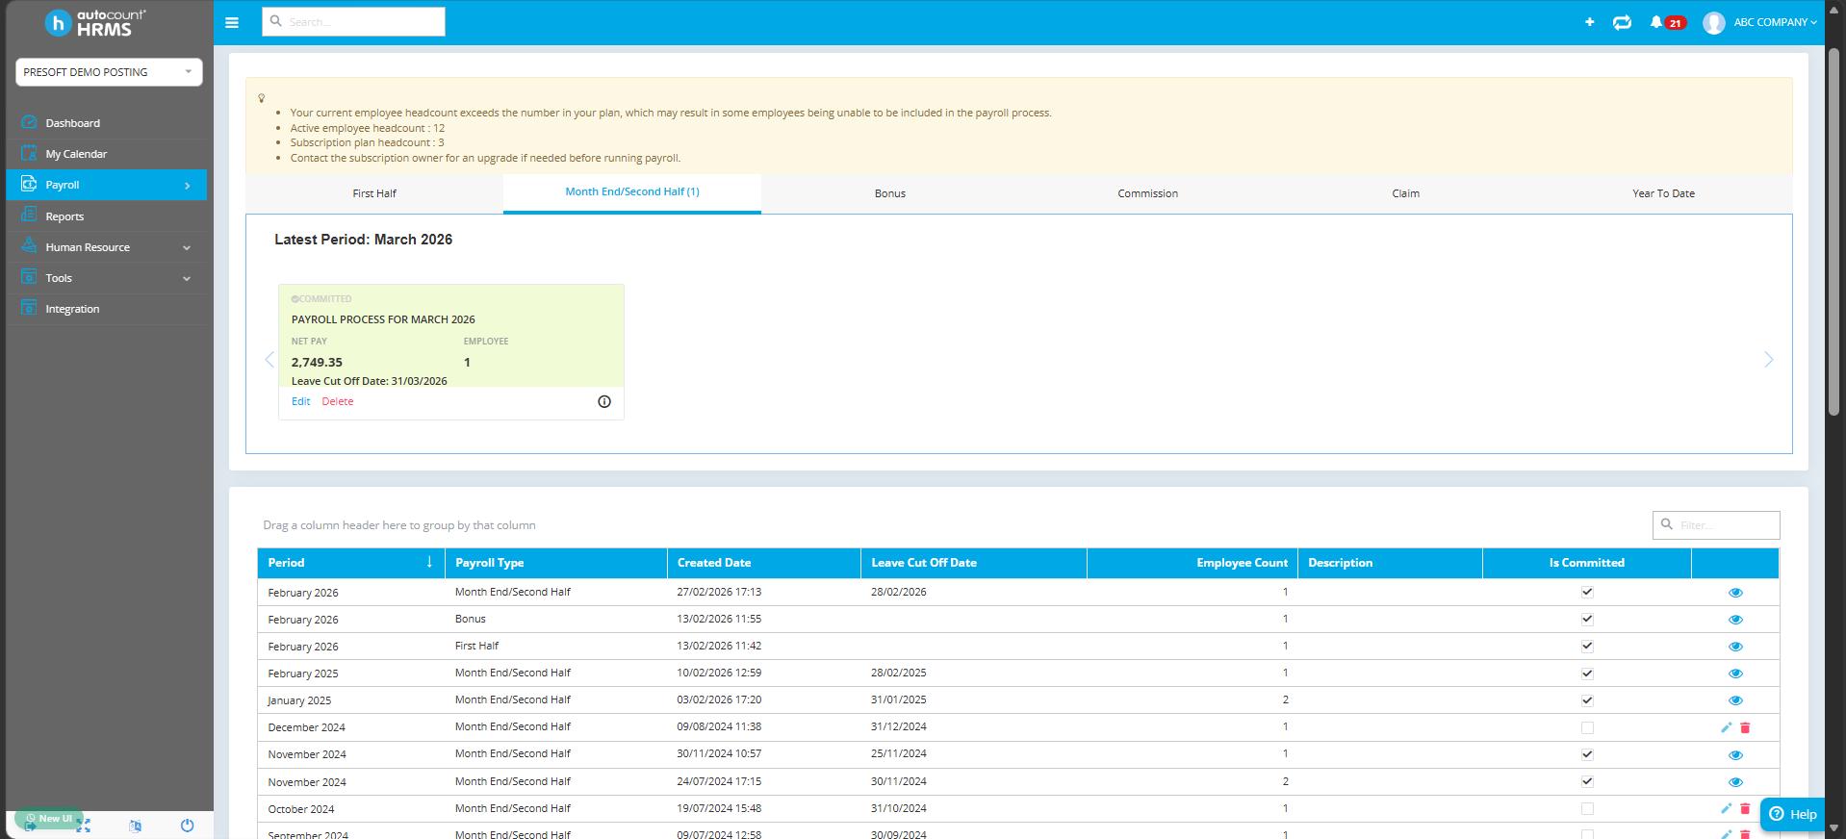
Task: Click the user avatar picture
Action: [1713, 22]
